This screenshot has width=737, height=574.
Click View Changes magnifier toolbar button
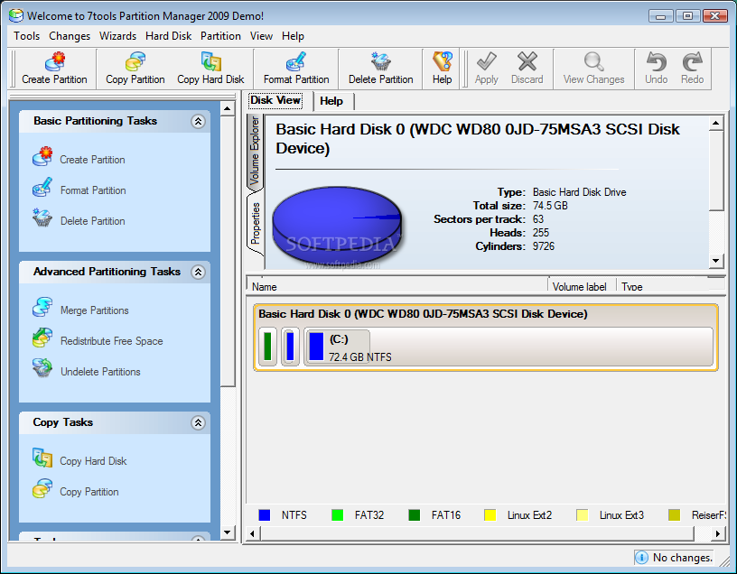pos(593,69)
